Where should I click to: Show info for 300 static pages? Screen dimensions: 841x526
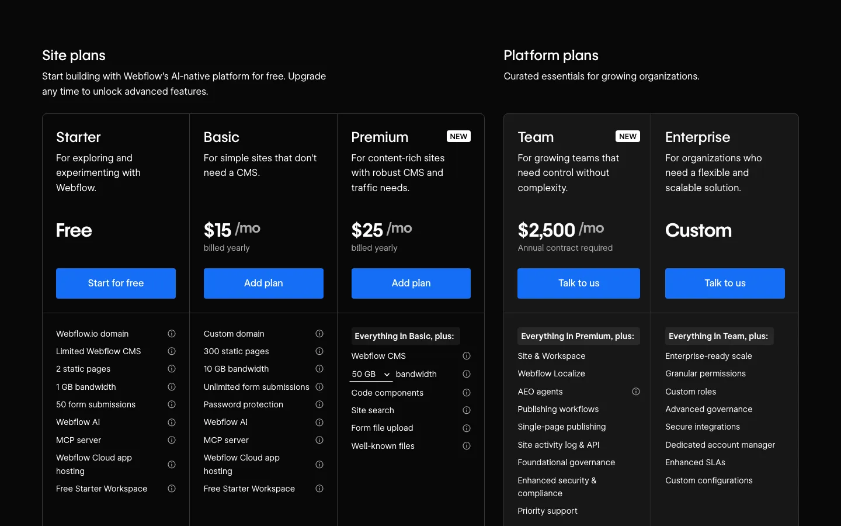click(319, 351)
